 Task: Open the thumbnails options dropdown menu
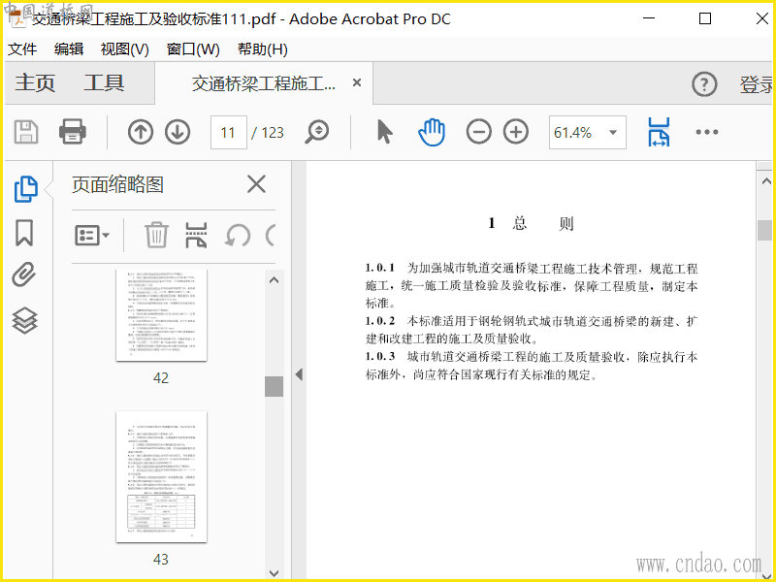(x=92, y=235)
